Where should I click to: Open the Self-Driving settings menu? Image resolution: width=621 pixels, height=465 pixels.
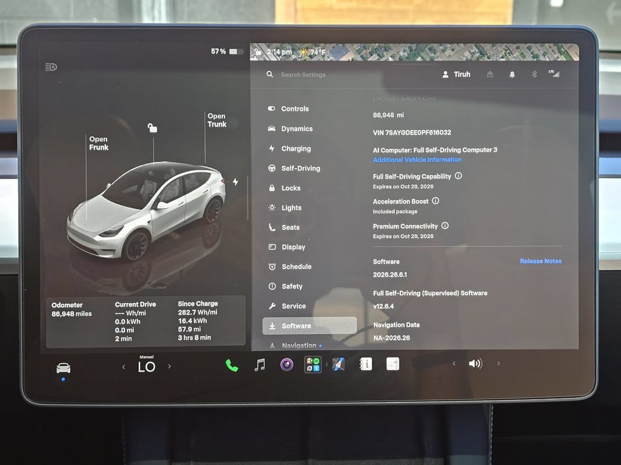click(294, 169)
